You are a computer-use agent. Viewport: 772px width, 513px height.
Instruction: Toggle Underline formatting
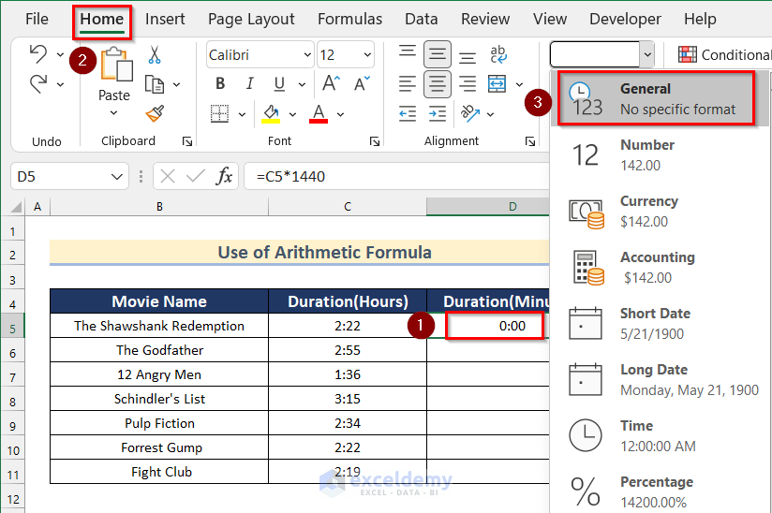pos(279,84)
